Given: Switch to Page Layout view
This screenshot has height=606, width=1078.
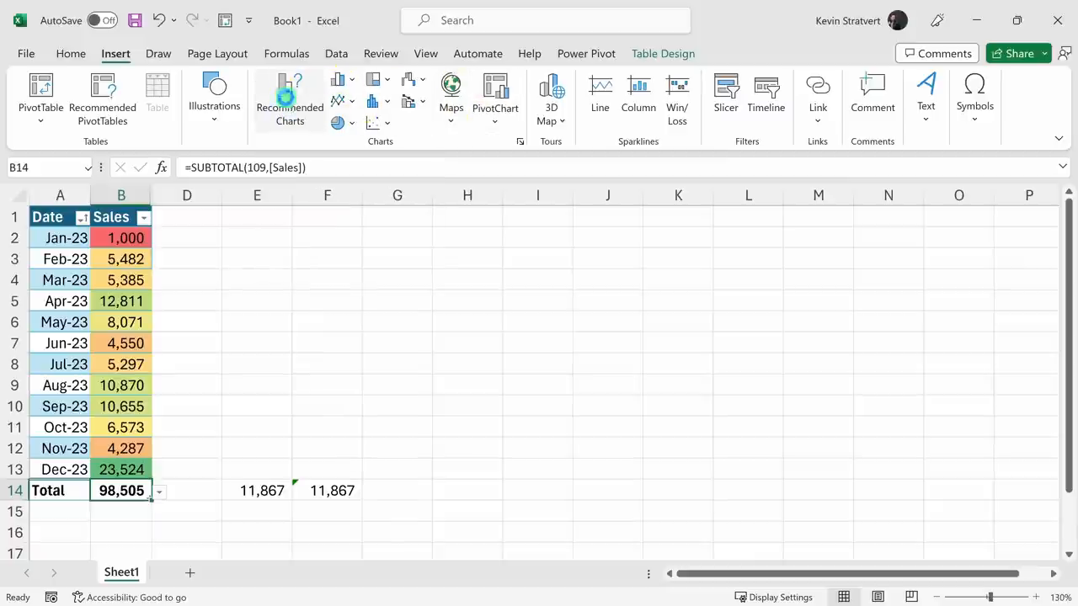Looking at the screenshot, I should [878, 597].
